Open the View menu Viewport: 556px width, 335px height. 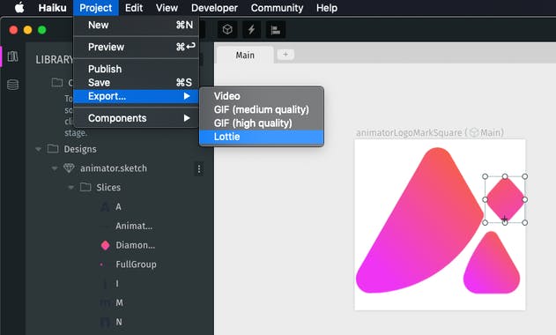[x=167, y=7]
